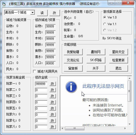Click the application icon in title bar

click(4, 4)
